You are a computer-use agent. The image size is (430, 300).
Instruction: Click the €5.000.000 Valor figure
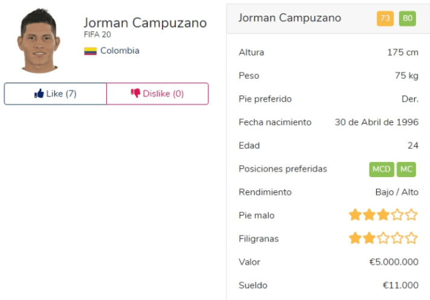394,262
